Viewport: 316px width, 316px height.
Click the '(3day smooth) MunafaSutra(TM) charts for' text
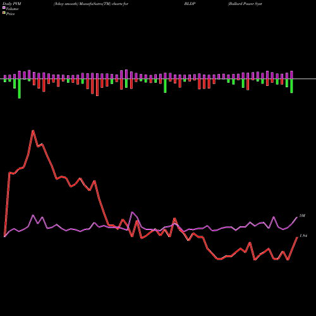(x=91, y=4)
